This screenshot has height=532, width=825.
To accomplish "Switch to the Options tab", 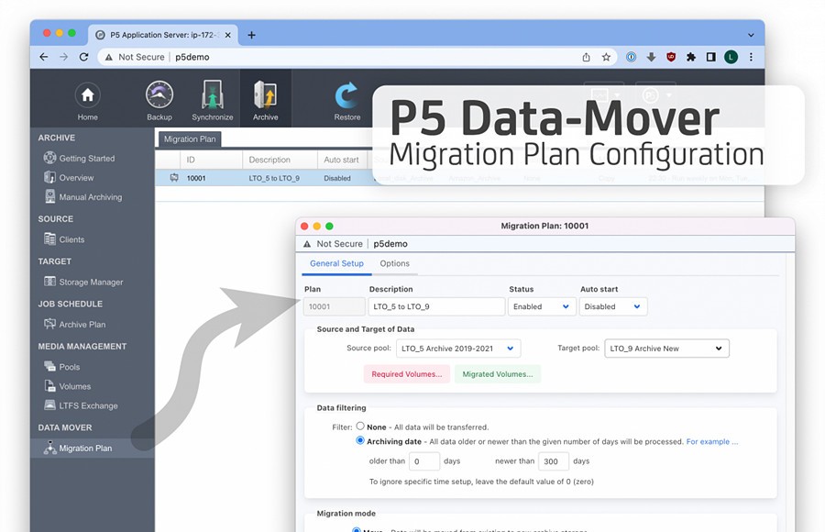I will [394, 263].
